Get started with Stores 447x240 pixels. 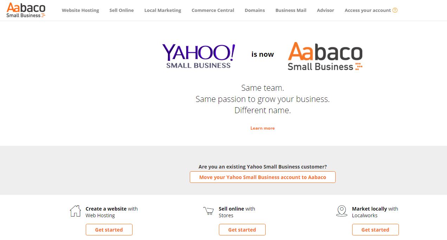point(242,230)
